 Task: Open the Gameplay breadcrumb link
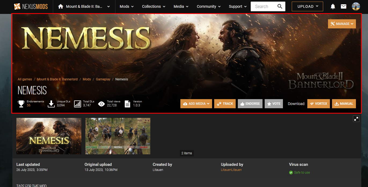pos(103,79)
